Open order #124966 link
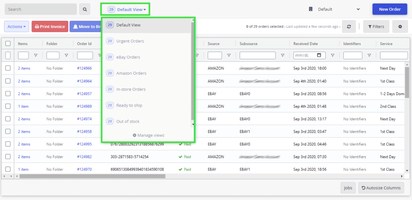Image resolution: width=412 pixels, height=200 pixels. coord(84,68)
